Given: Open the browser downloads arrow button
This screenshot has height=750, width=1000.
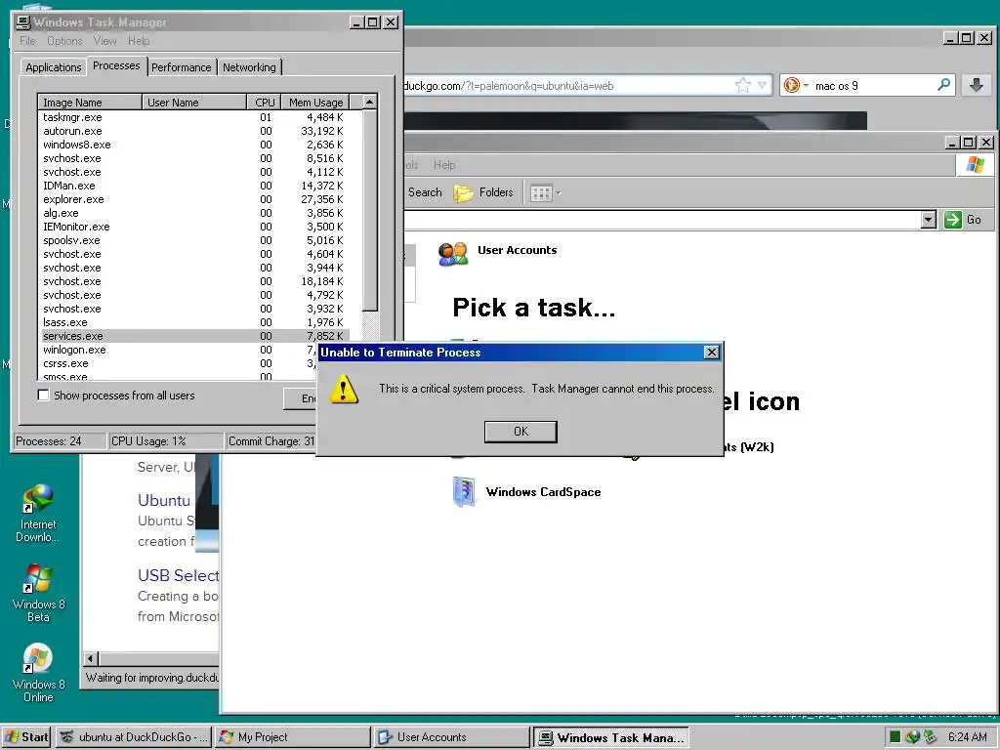Looking at the screenshot, I should (976, 85).
